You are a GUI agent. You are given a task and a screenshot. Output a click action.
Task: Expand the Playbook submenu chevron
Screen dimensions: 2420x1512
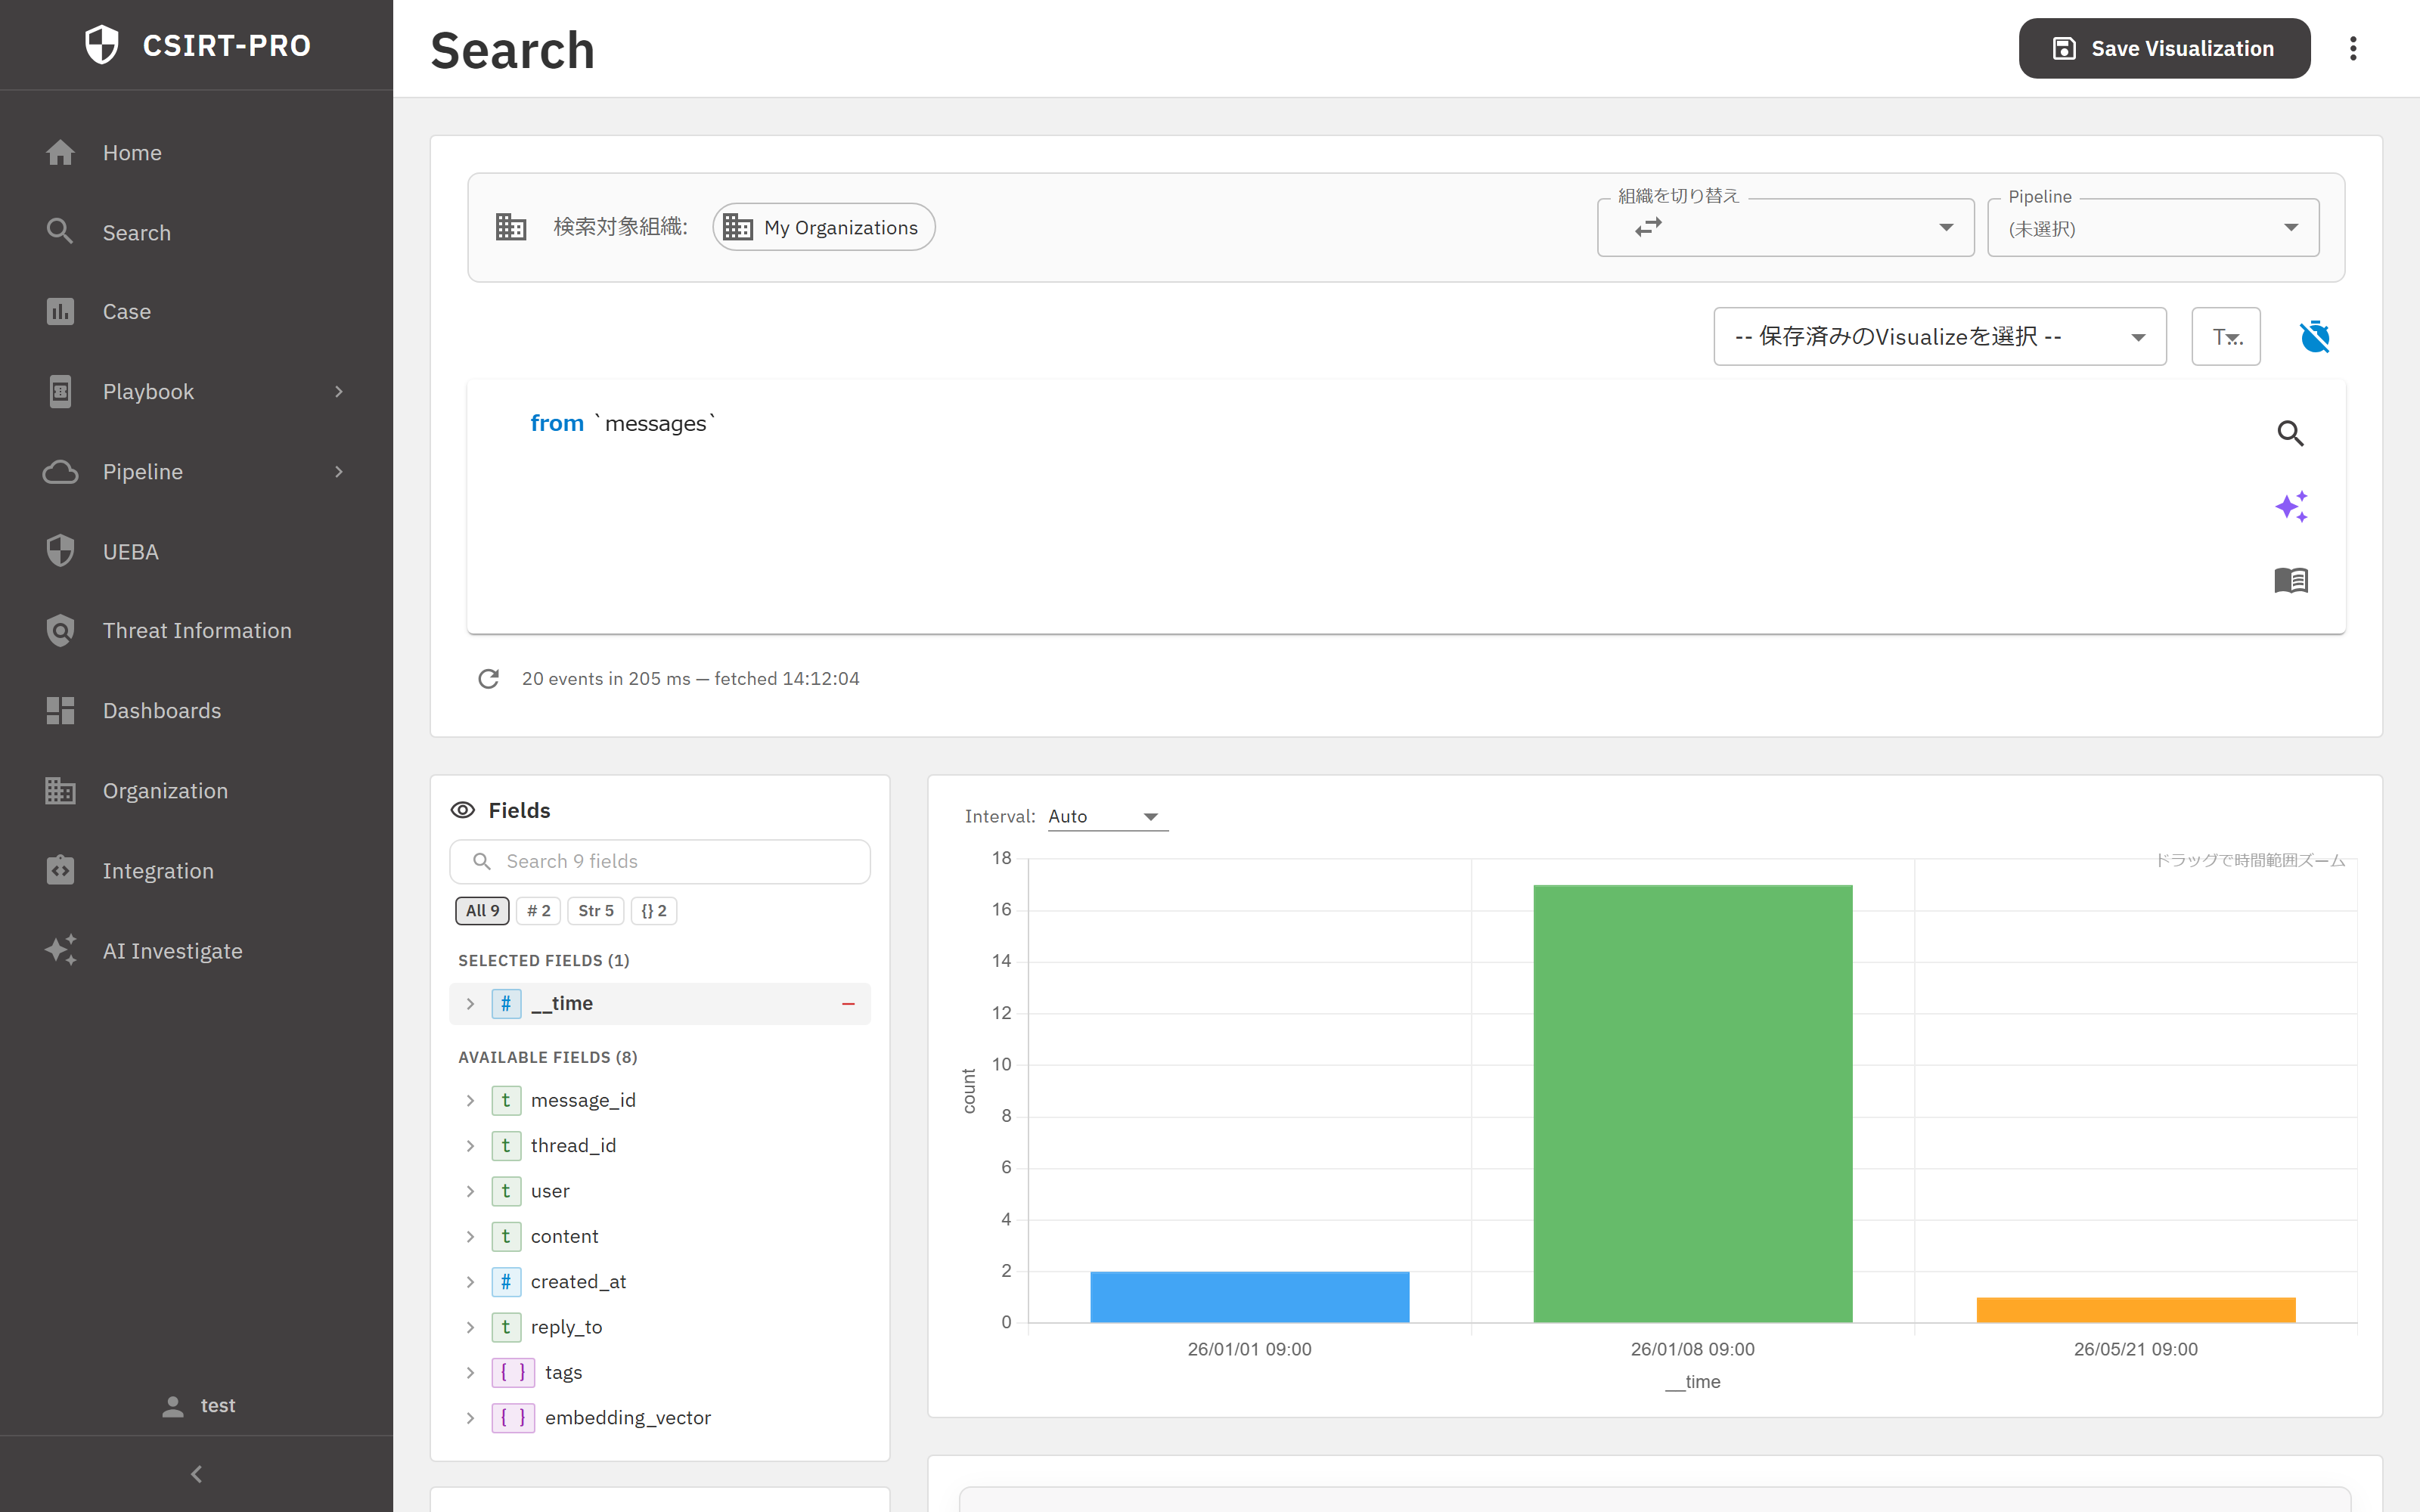(339, 392)
